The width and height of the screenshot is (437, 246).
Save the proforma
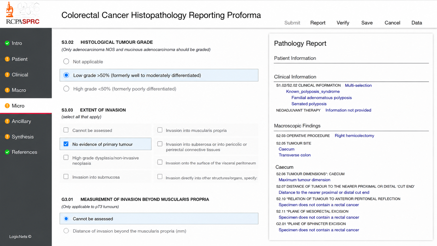(367, 23)
